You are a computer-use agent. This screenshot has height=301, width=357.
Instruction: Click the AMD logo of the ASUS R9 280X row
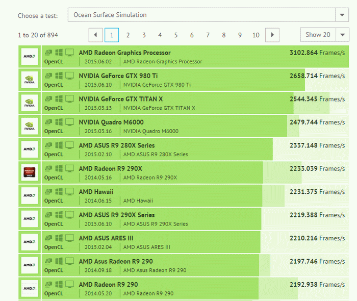[30, 149]
